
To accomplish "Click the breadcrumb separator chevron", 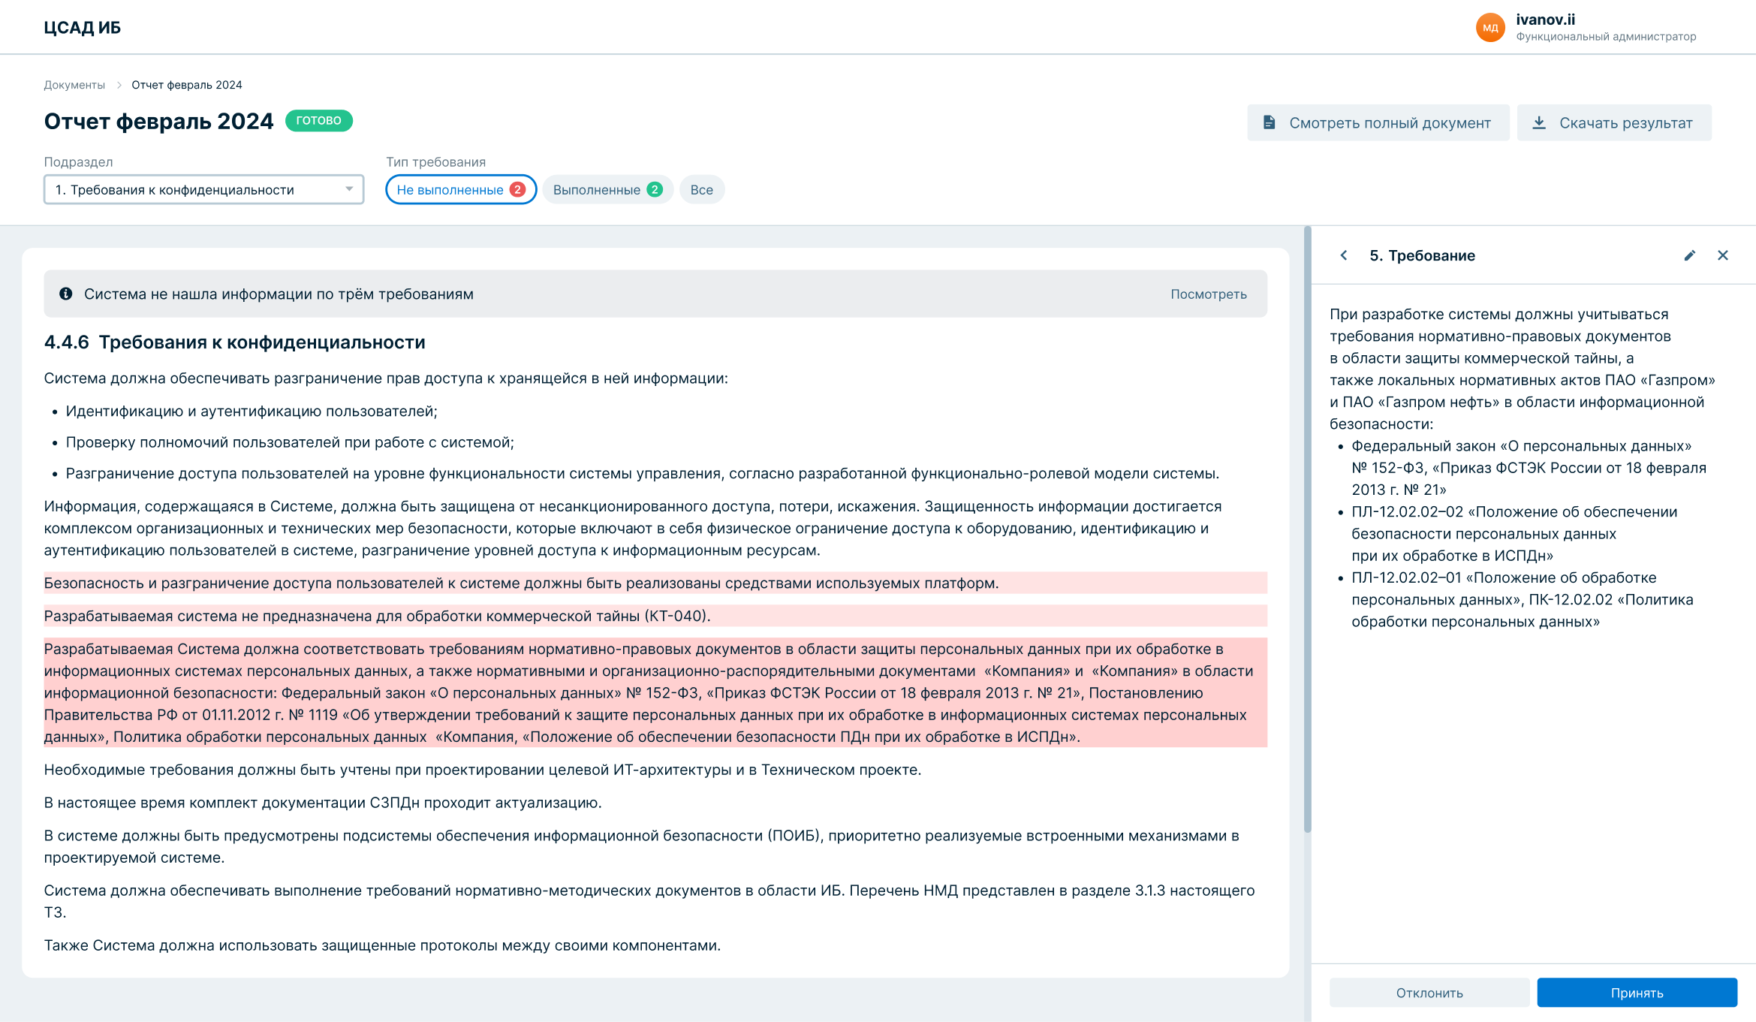I will (x=119, y=85).
